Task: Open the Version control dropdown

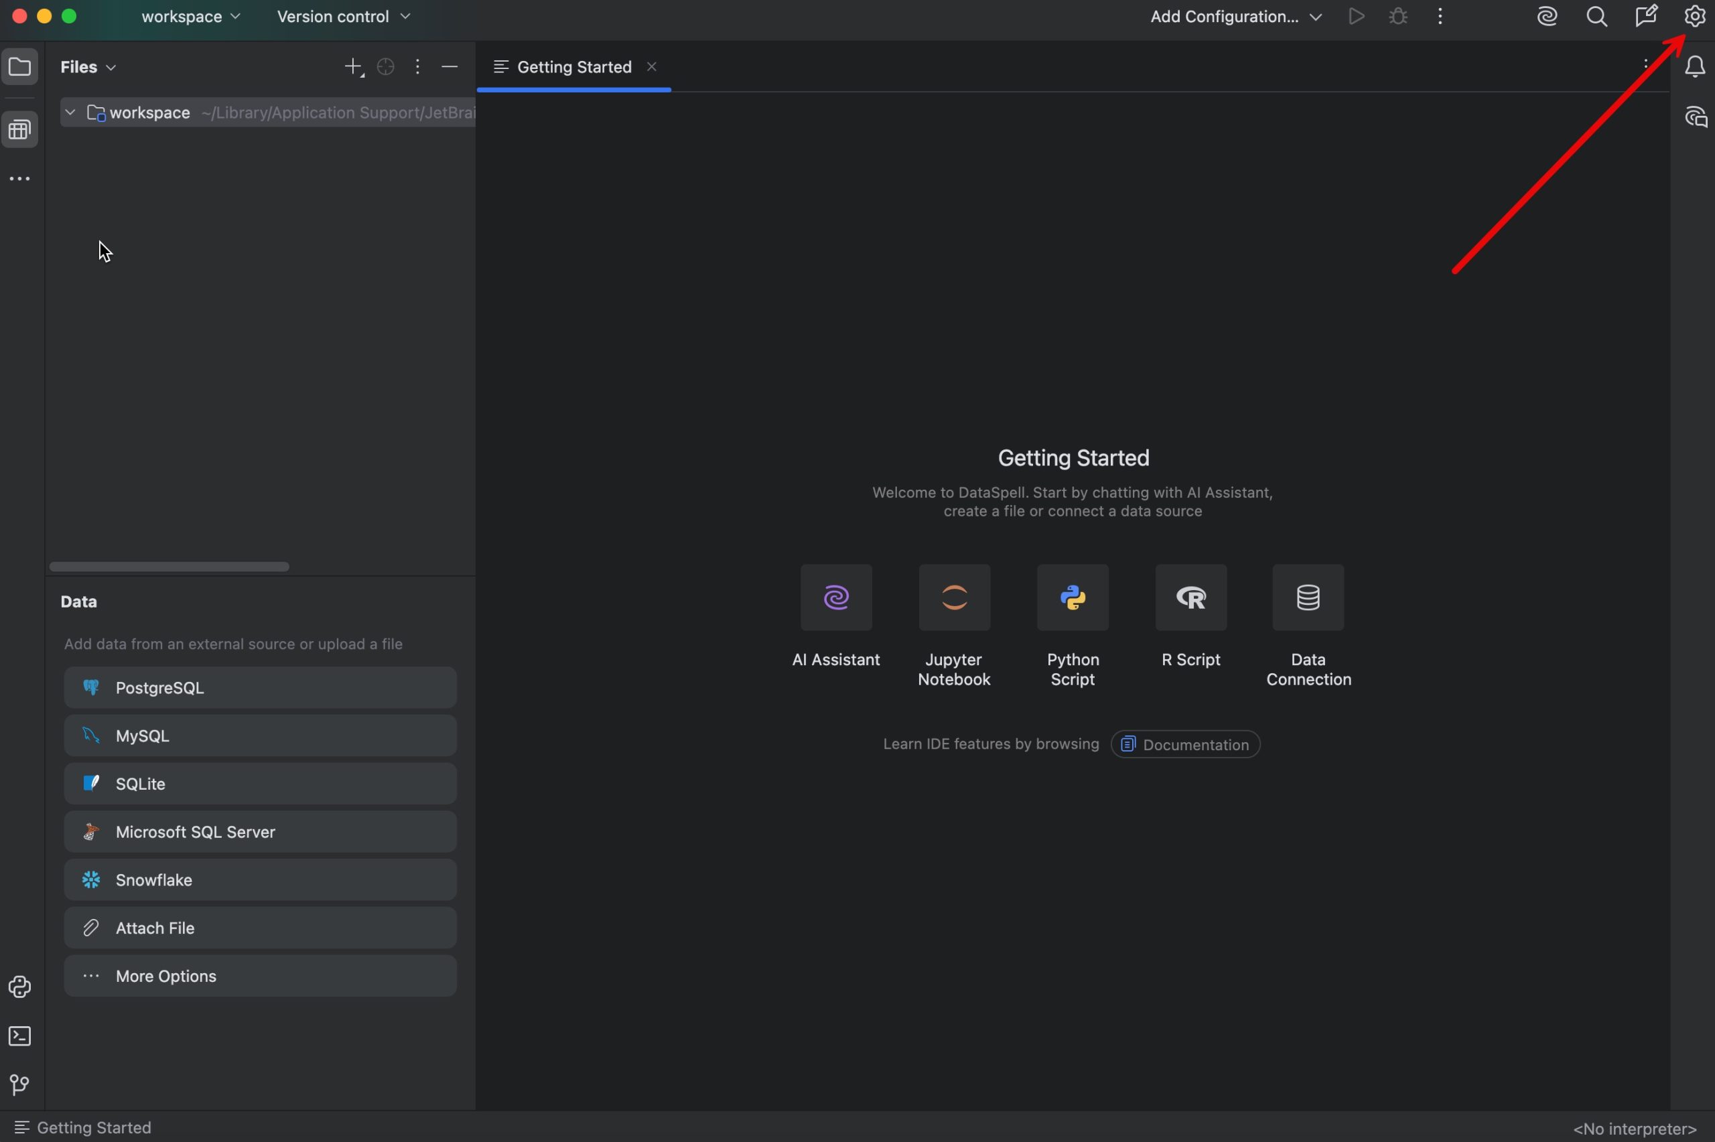Action: click(x=343, y=17)
